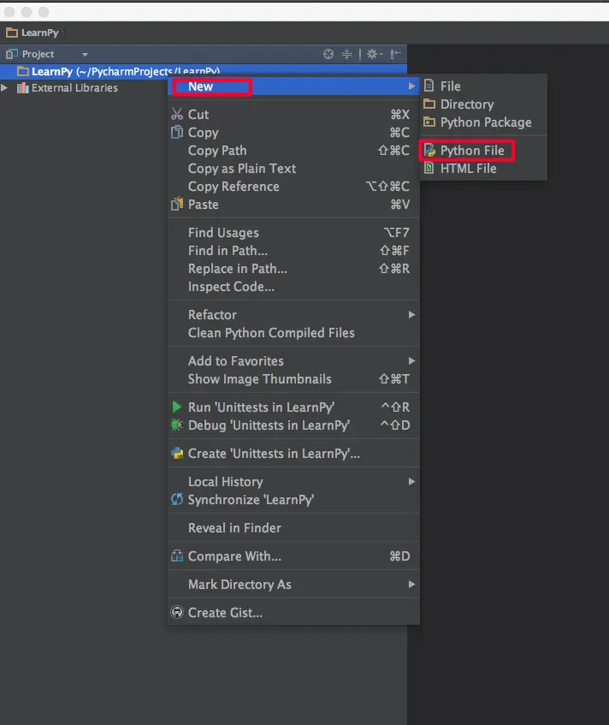Click the Project panel title label
This screenshot has width=609, height=725.
pos(38,54)
